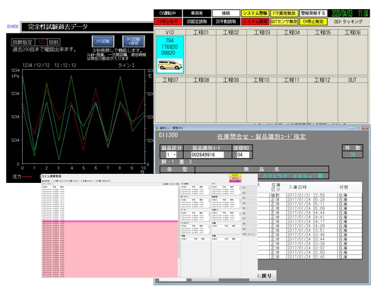Click the 製品識別コード input field 002649916
Image resolution: width=383 pixels, height=298 pixels.
point(207,155)
